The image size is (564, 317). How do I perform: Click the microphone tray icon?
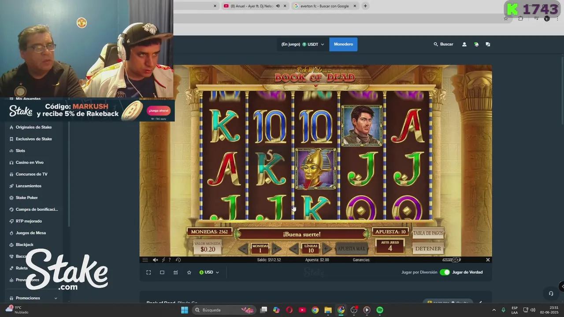point(503,310)
